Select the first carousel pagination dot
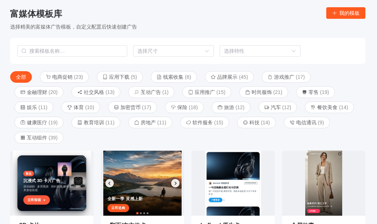This screenshot has height=224, width=377. (137, 213)
